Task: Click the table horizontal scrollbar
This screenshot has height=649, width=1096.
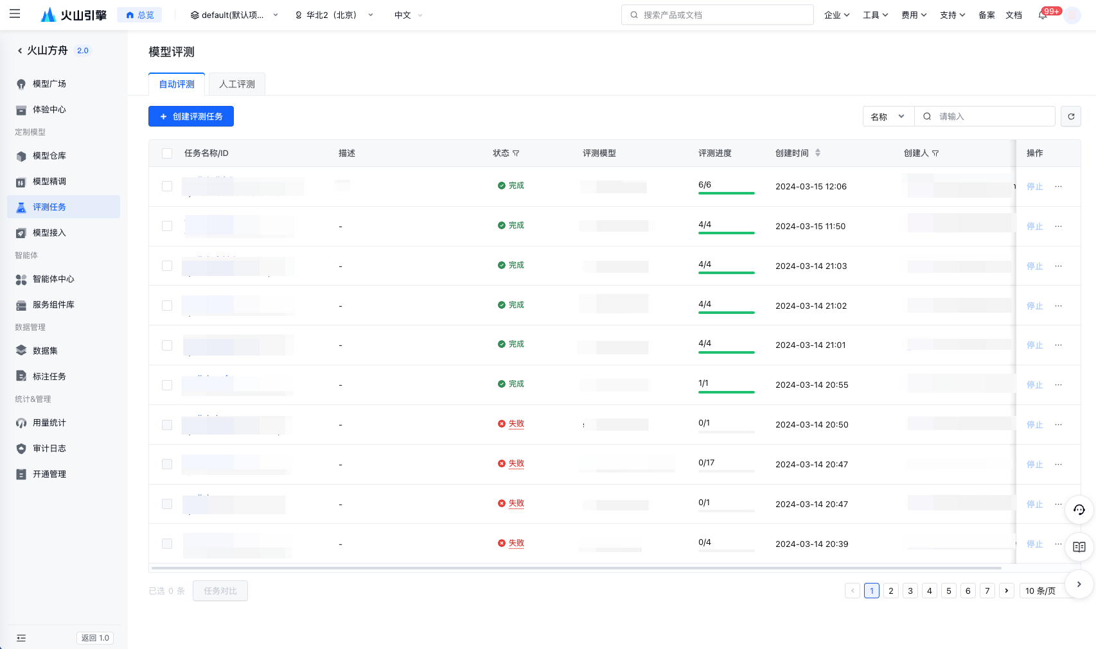Action: pyautogui.click(x=576, y=568)
